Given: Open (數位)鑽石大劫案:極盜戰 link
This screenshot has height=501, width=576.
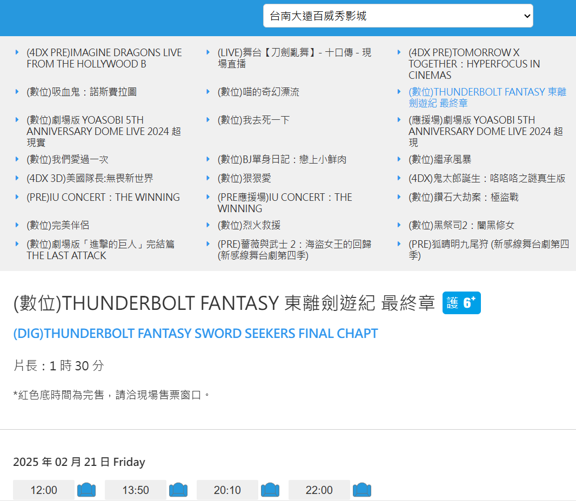Looking at the screenshot, I should tap(464, 198).
